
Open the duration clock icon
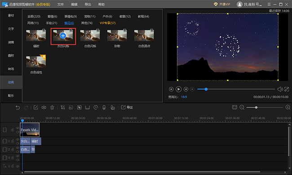(x=96, y=108)
